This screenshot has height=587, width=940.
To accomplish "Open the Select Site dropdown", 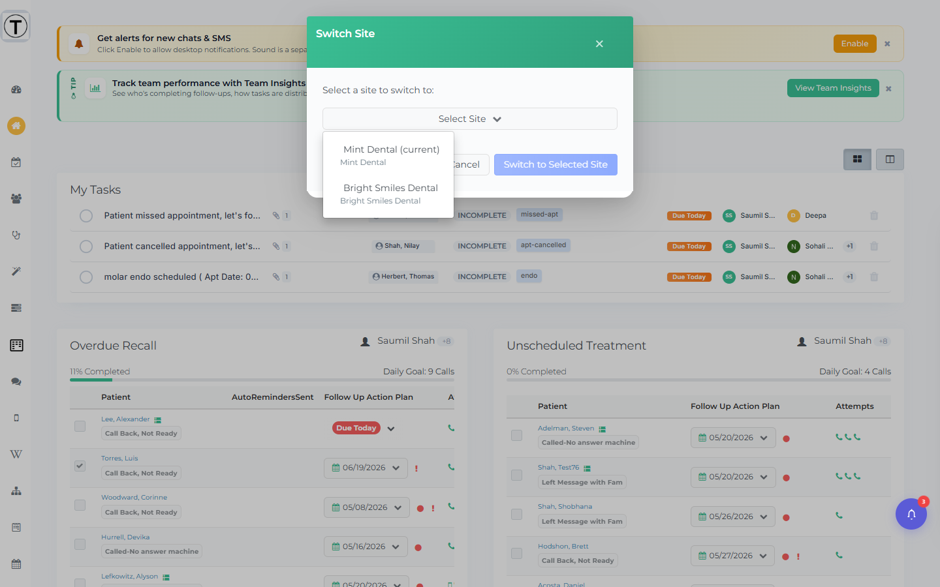I will click(x=470, y=119).
